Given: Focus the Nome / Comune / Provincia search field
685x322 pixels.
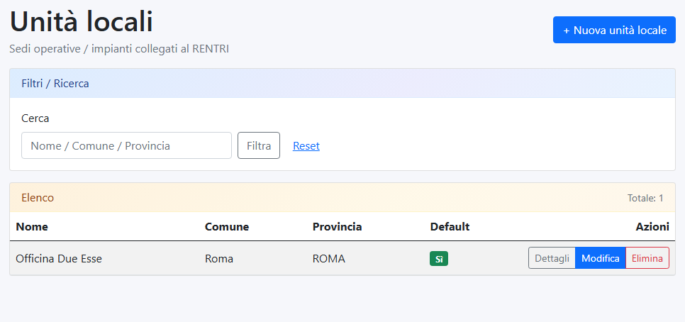Looking at the screenshot, I should [126, 145].
